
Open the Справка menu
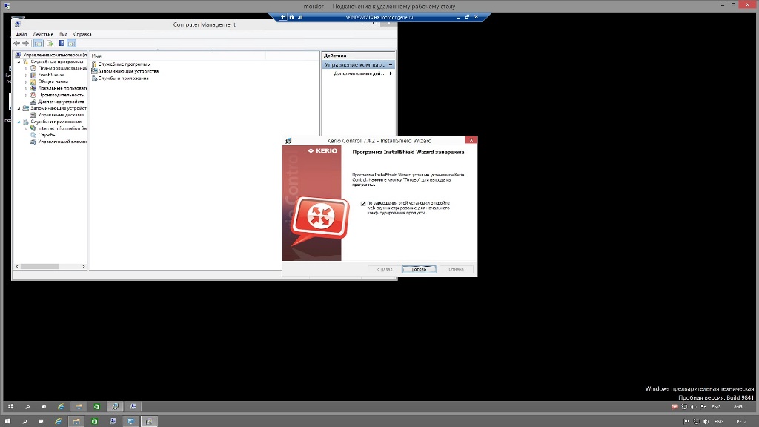[82, 34]
